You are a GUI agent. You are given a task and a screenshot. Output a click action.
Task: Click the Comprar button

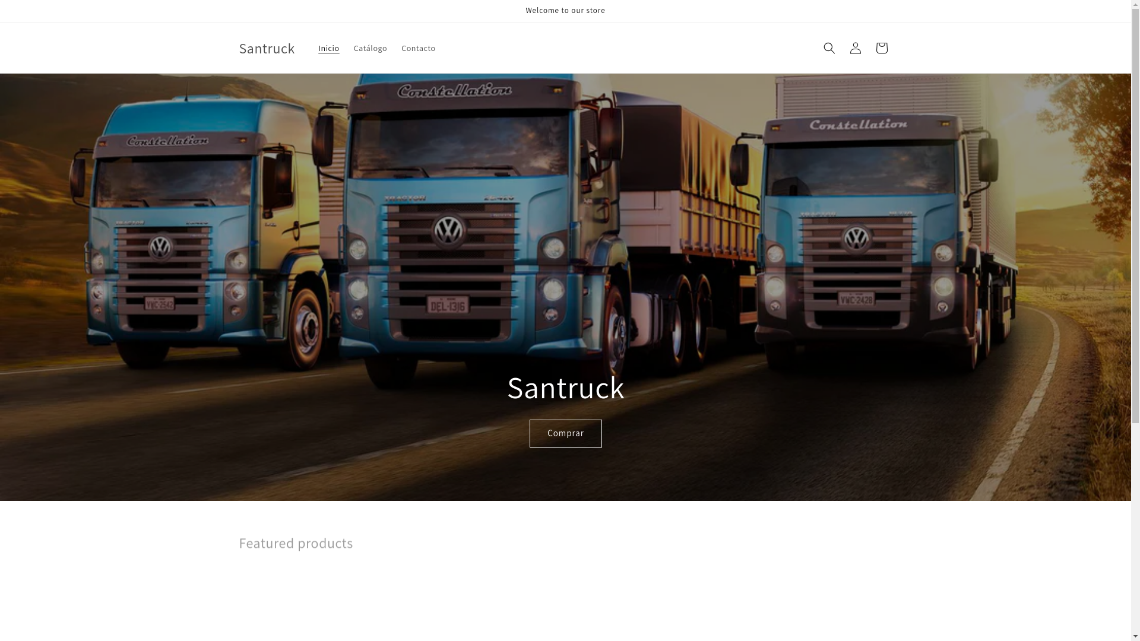click(x=565, y=433)
